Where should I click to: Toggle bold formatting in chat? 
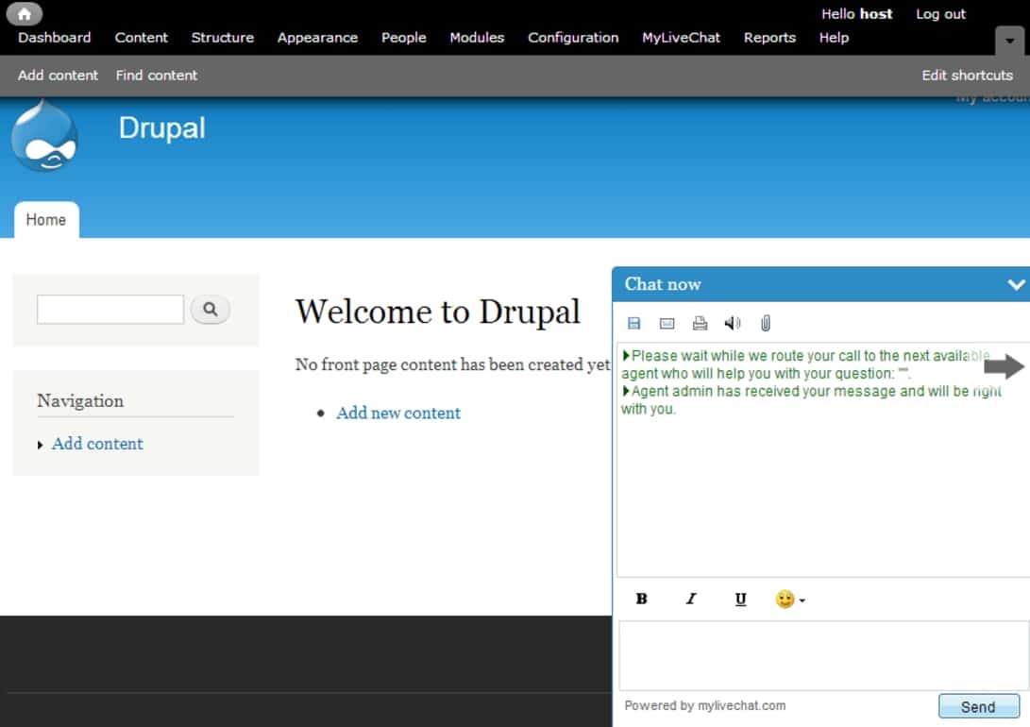coord(642,599)
